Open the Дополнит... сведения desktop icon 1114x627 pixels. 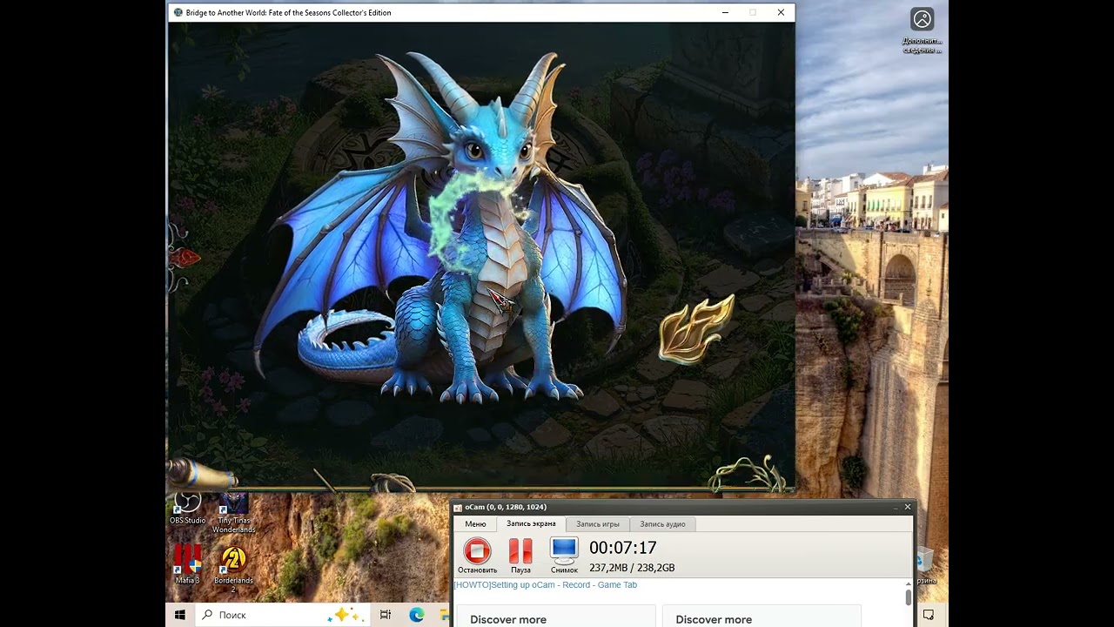922,31
